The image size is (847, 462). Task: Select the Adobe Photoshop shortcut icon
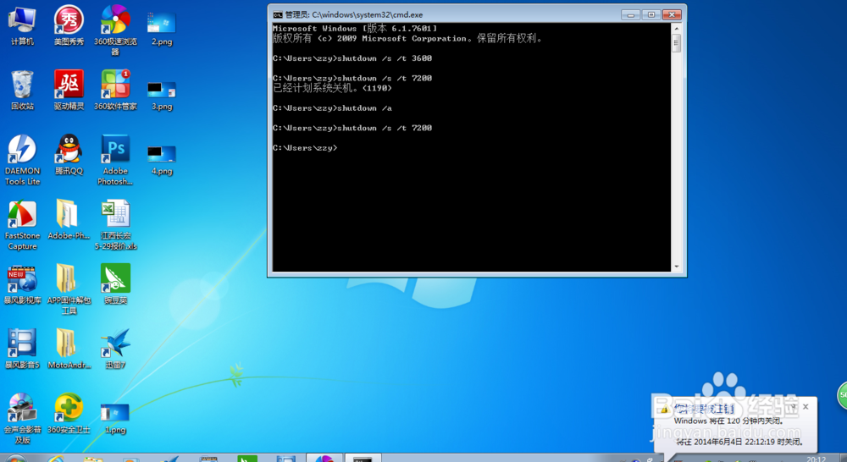click(x=115, y=160)
